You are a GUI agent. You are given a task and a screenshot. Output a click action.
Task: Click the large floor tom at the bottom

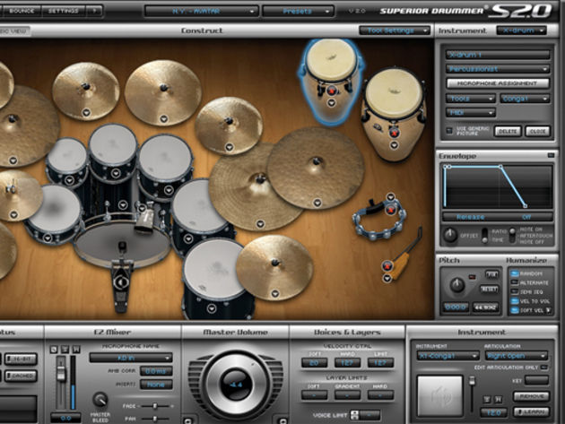coord(214,278)
